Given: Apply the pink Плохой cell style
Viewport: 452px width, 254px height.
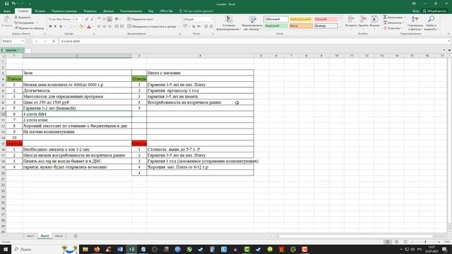Looking at the screenshot, I should pos(326,19).
